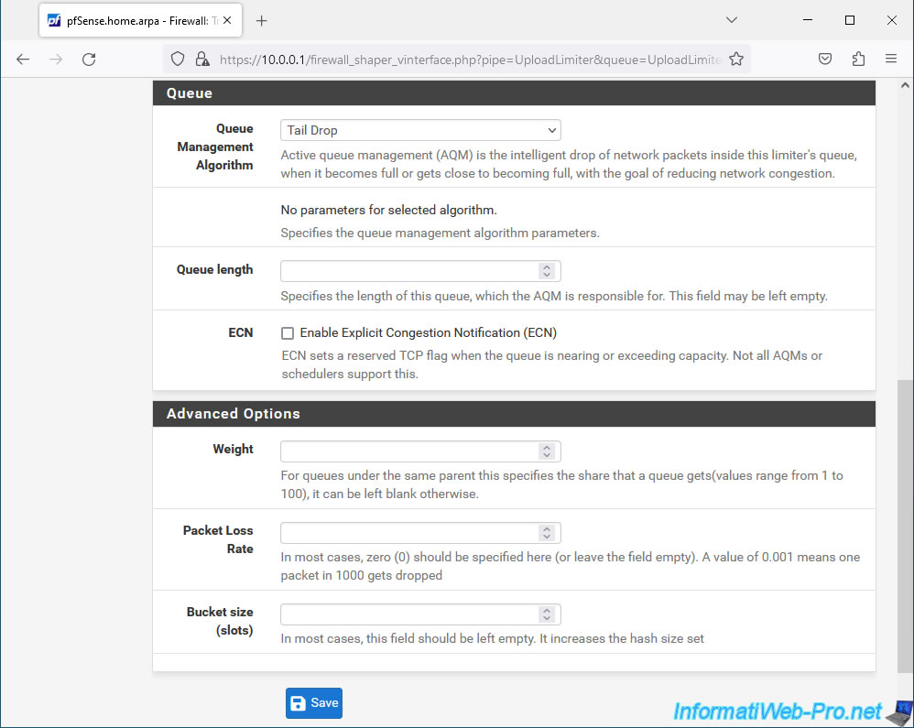Reload the pfSense page
914x728 pixels.
[89, 59]
